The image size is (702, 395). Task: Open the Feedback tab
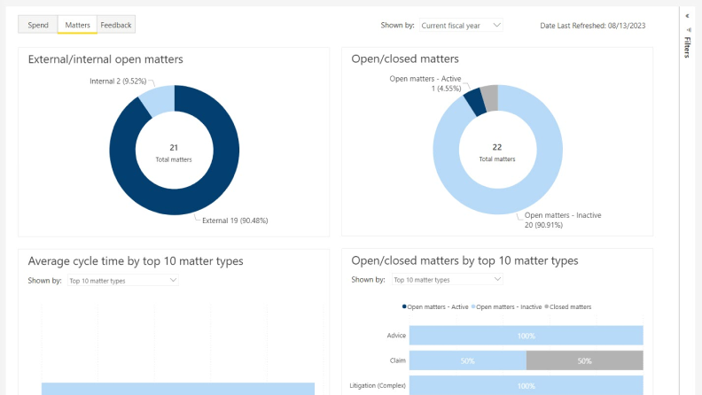tap(115, 25)
